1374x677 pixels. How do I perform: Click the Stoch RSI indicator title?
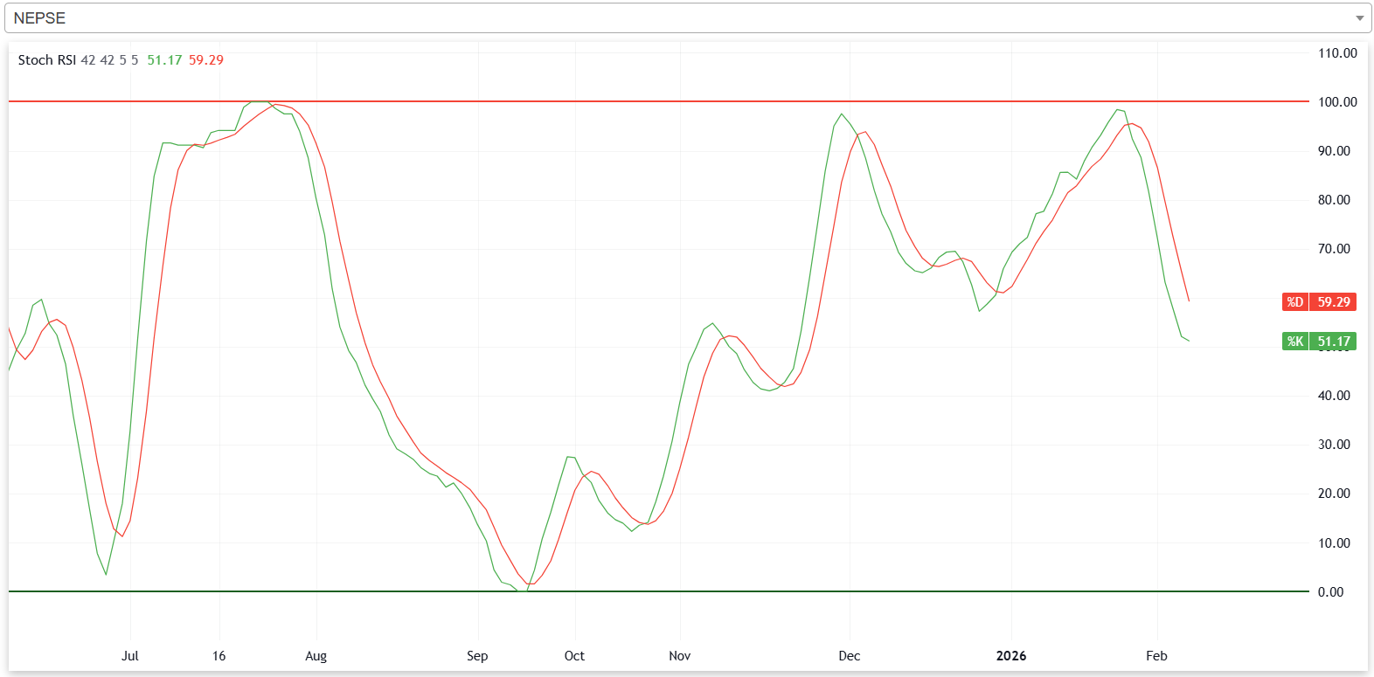click(46, 60)
